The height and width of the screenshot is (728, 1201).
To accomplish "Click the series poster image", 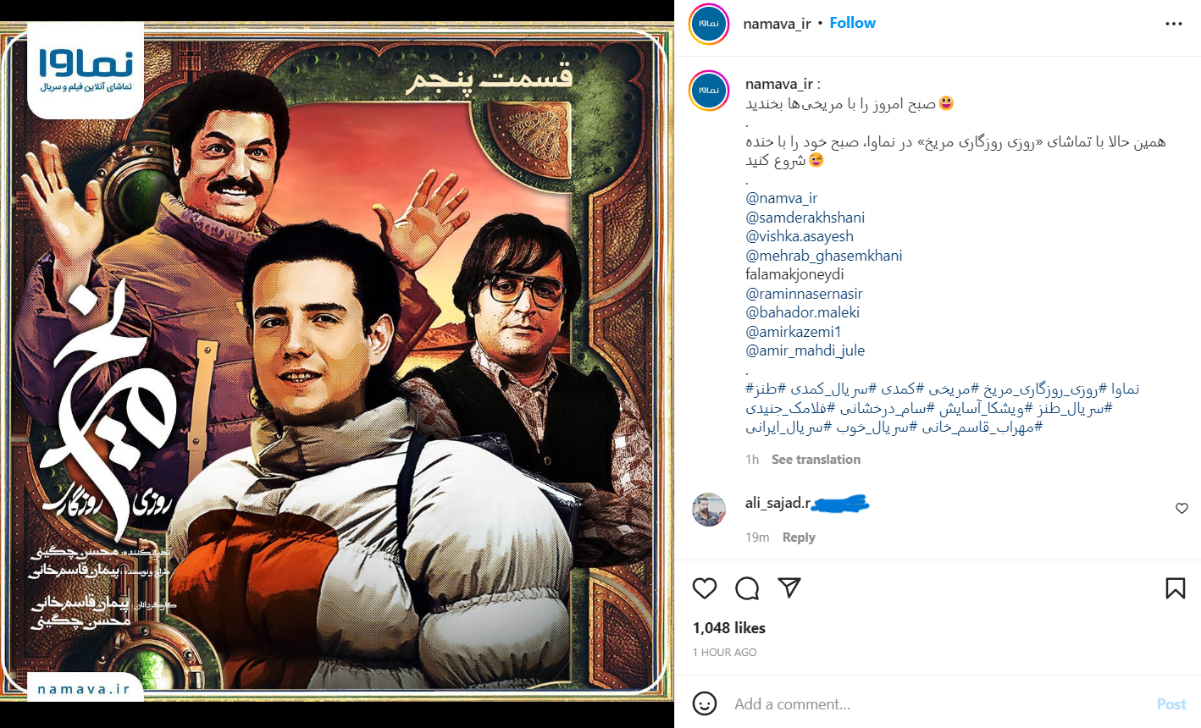I will click(337, 364).
